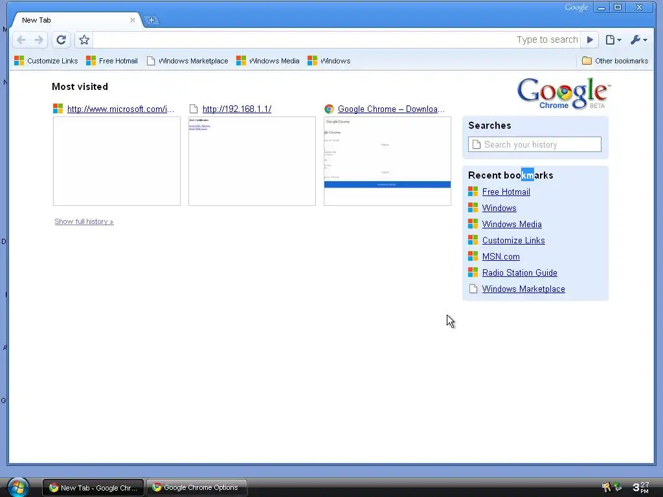Image resolution: width=663 pixels, height=497 pixels.
Task: Open Free Hotmail recent bookmark link
Action: pyautogui.click(x=506, y=192)
